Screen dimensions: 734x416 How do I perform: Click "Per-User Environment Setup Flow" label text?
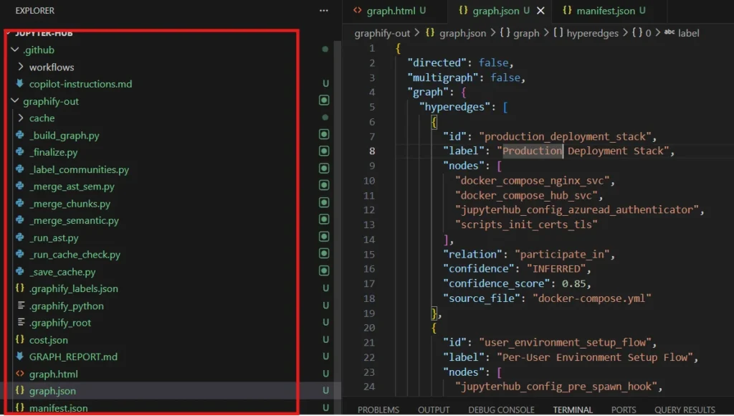point(594,357)
